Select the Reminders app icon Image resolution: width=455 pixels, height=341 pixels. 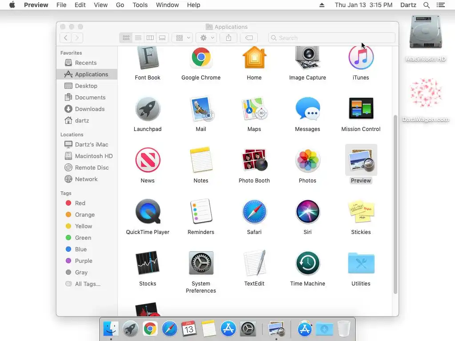click(x=201, y=211)
